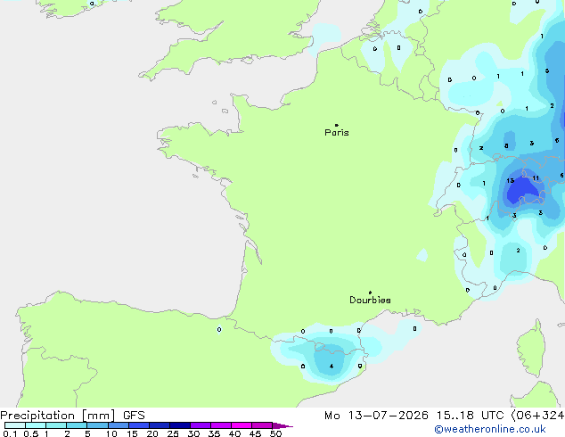Click the 'Mo 13-07-2026 15..18 UTC' forecast date text
The width and height of the screenshot is (565, 437).
click(x=414, y=416)
